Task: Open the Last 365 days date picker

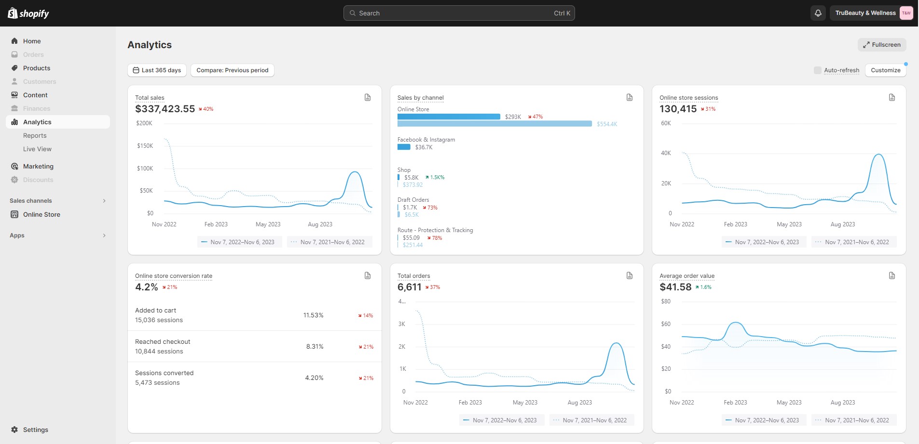Action: [x=157, y=70]
